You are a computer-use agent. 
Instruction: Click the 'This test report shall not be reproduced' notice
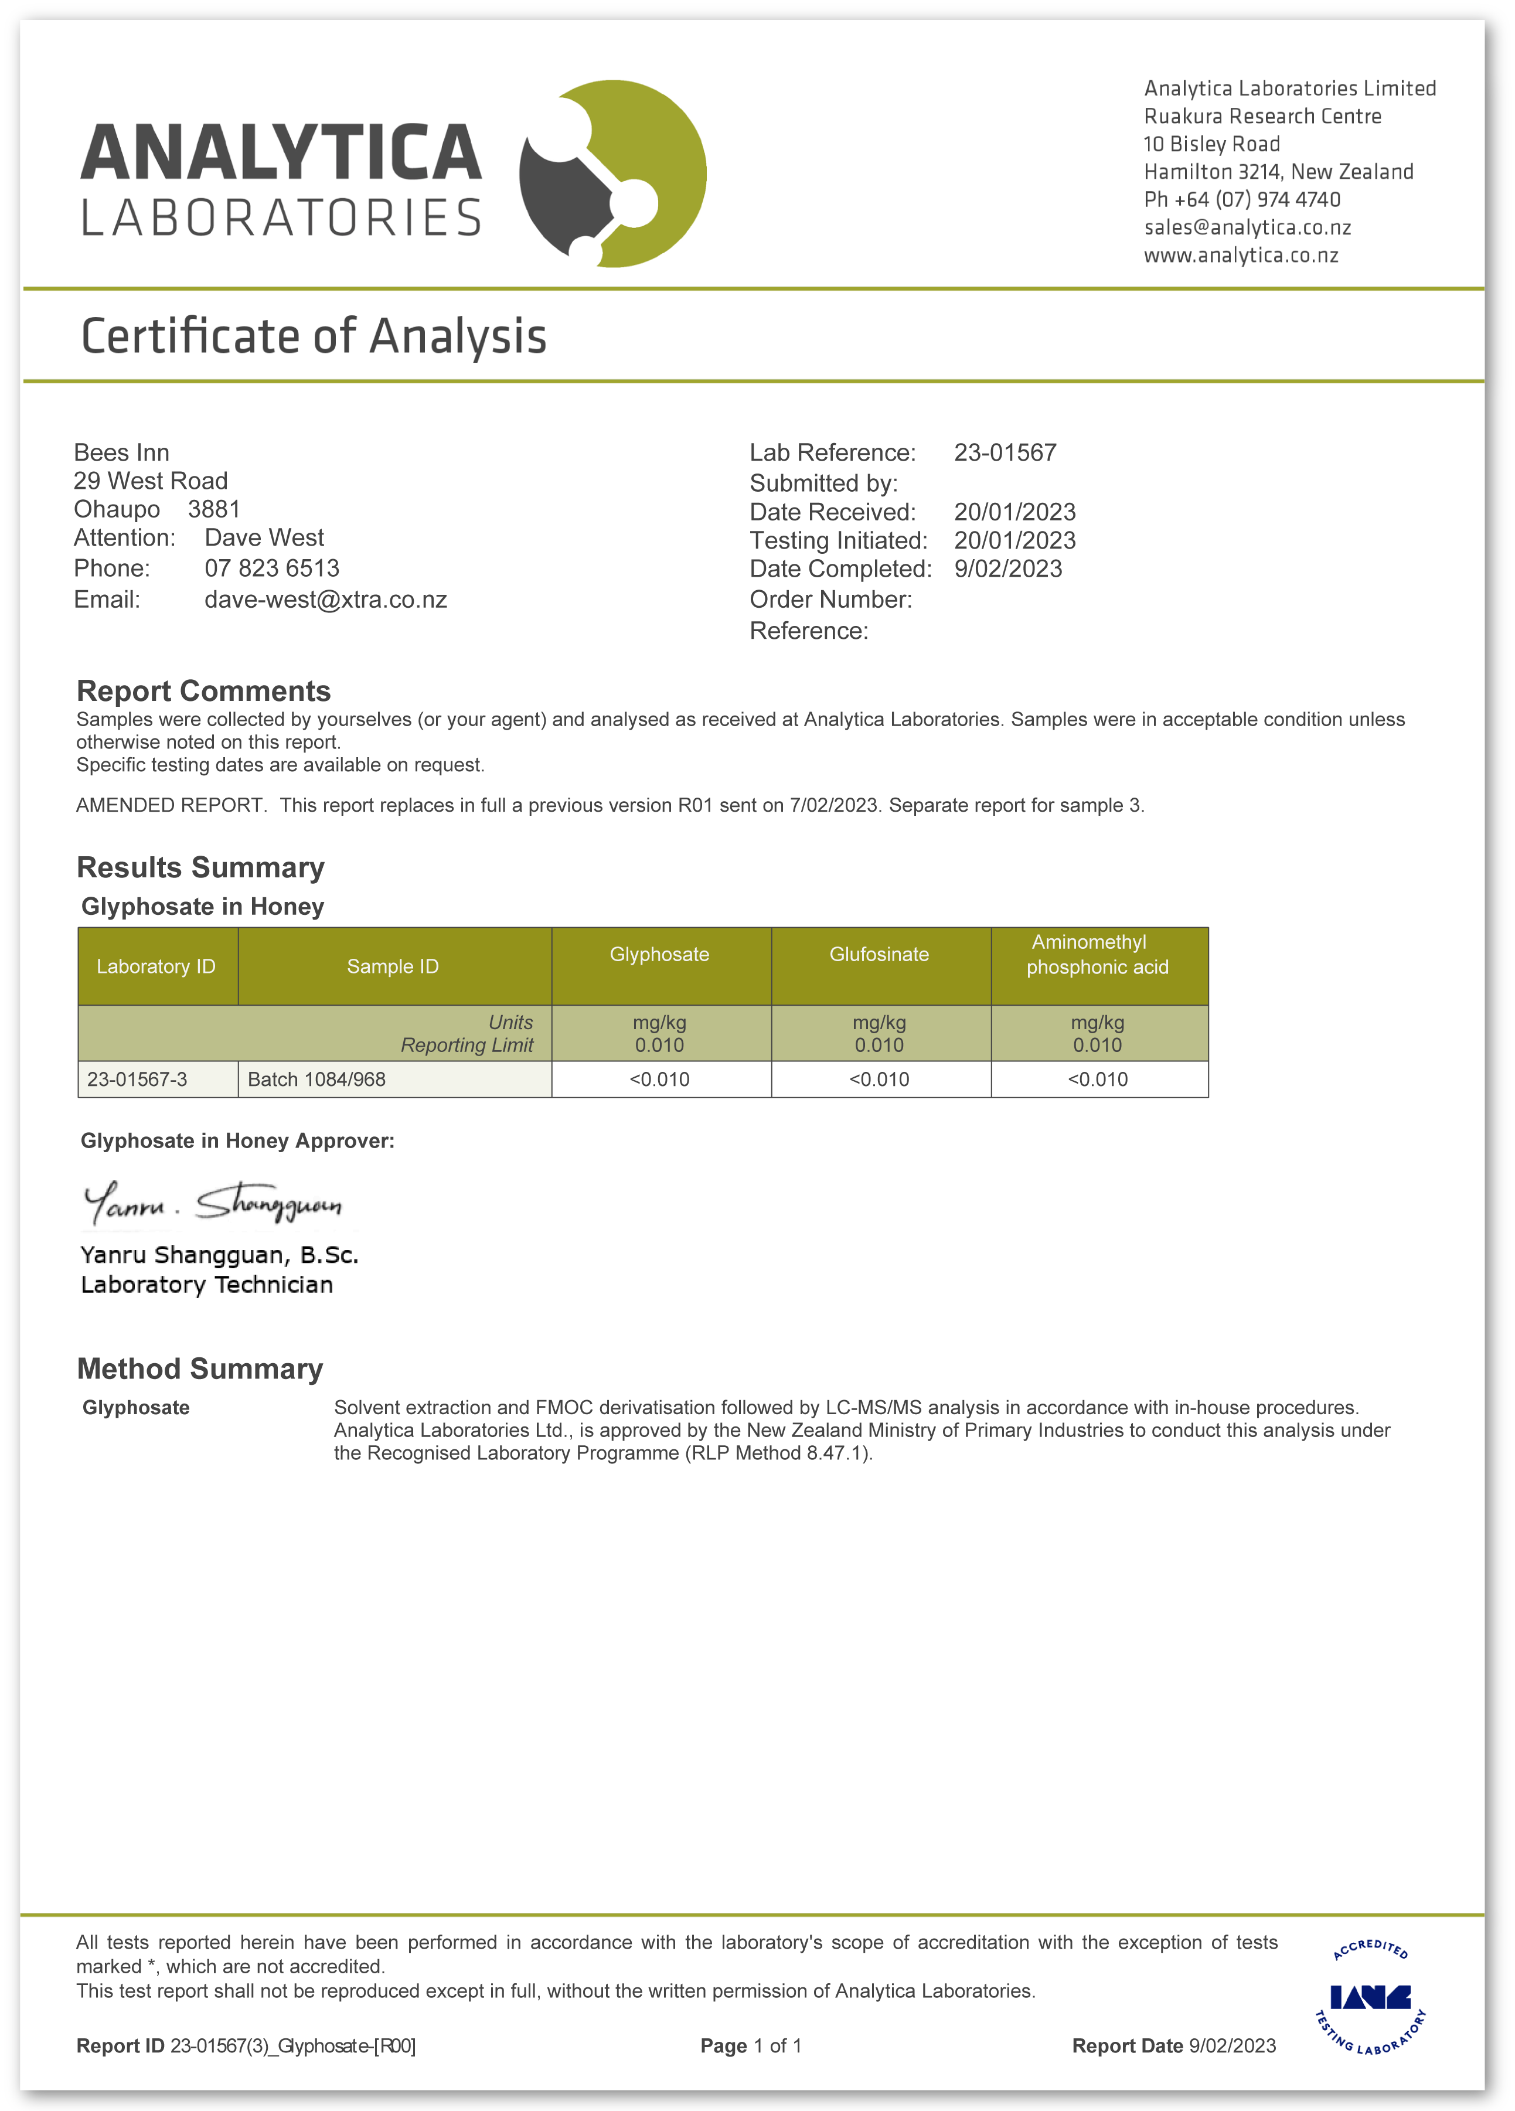[556, 1991]
